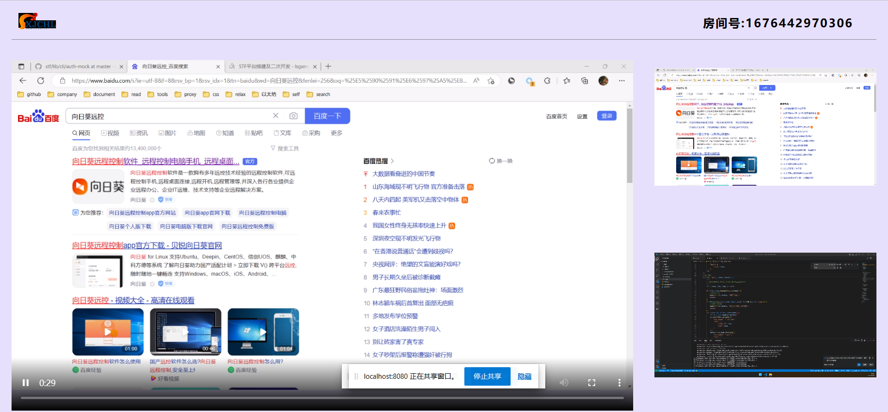This screenshot has width=888, height=412.
Task: Open the proxy bookmarks folder
Action: pyautogui.click(x=185, y=94)
